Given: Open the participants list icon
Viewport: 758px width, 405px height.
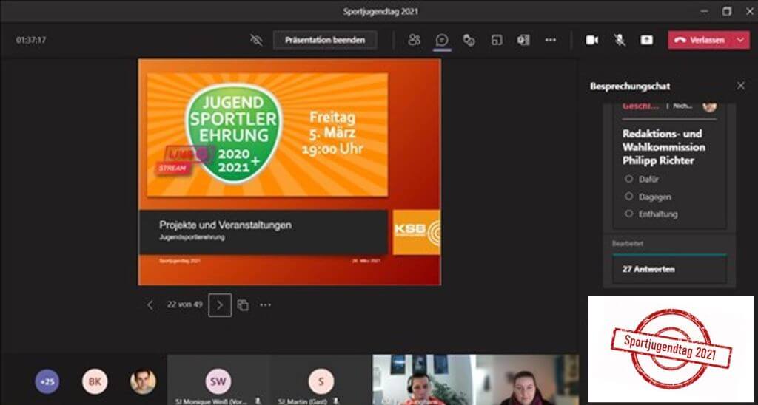Looking at the screenshot, I should [415, 40].
